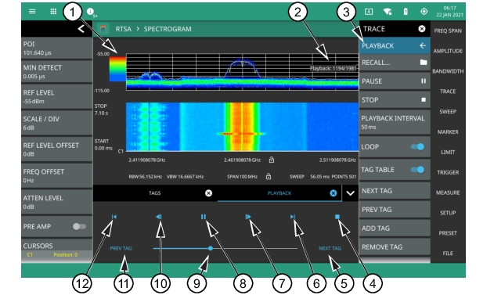Move the playback position slider handle
The image size is (494, 295).
point(211,248)
